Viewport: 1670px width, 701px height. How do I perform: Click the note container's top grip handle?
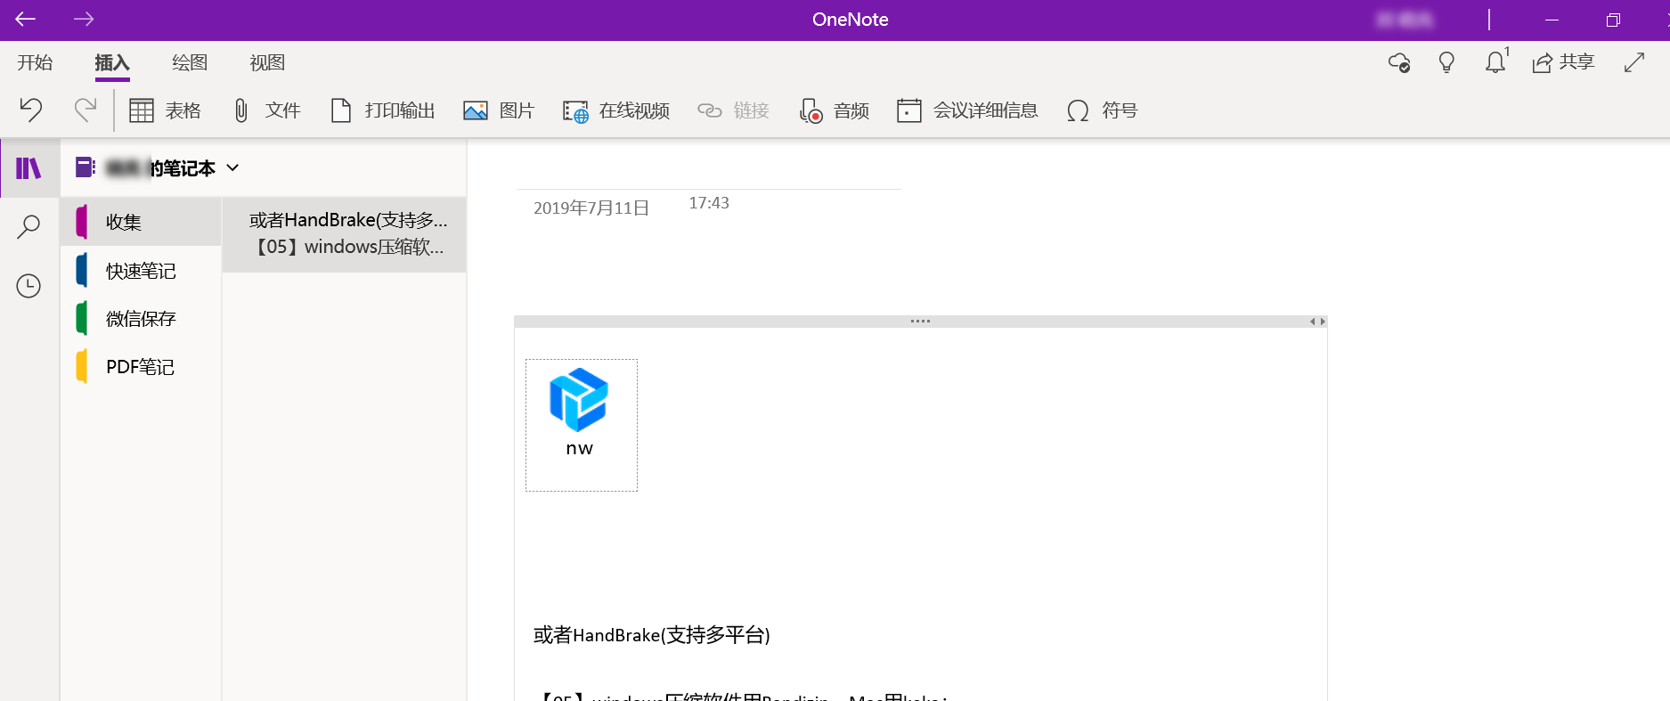coord(921,322)
